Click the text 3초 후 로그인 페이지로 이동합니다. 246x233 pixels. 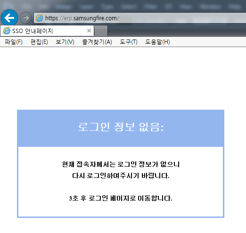point(121,198)
